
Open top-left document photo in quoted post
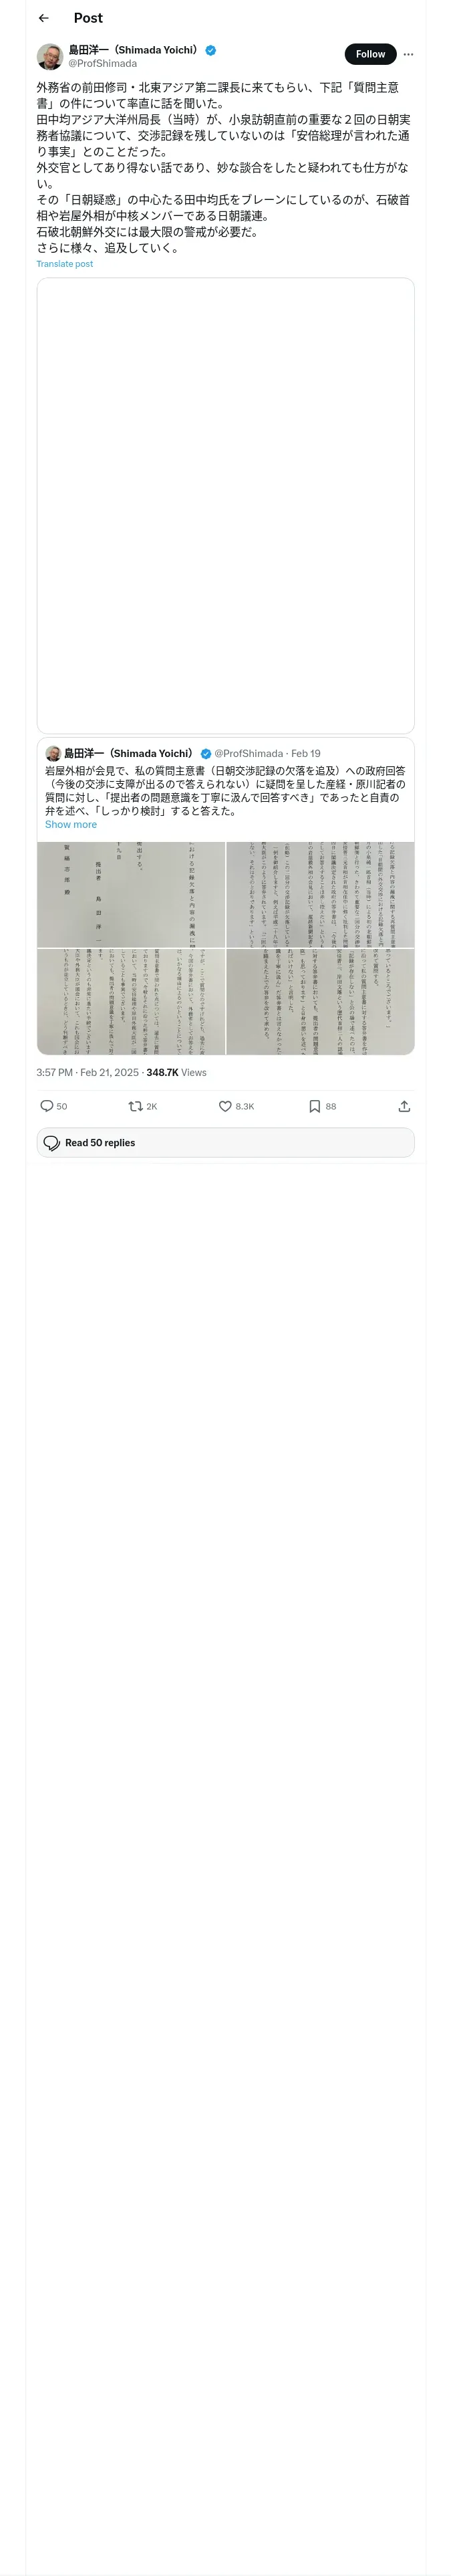[131, 894]
